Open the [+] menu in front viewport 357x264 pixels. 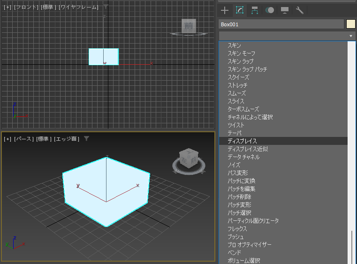pos(8,8)
